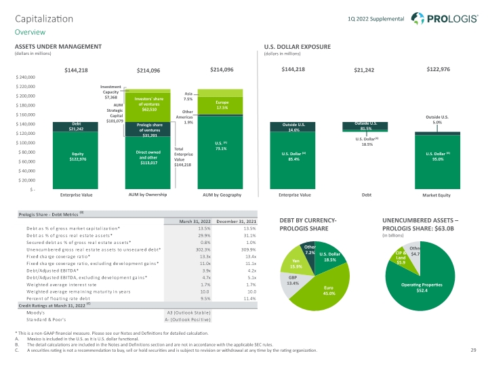The image size is (488, 366).
Task: Click the Equity $122,976 bar segment
Action: (75, 160)
